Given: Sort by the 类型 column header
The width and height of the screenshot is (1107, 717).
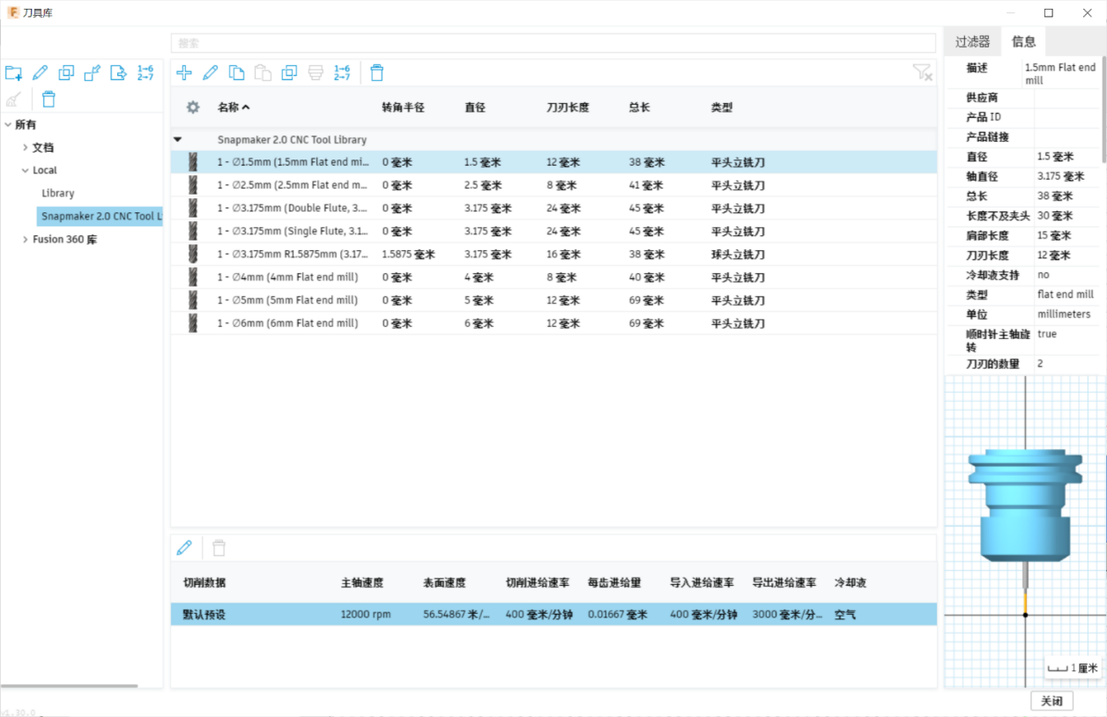Looking at the screenshot, I should (722, 107).
